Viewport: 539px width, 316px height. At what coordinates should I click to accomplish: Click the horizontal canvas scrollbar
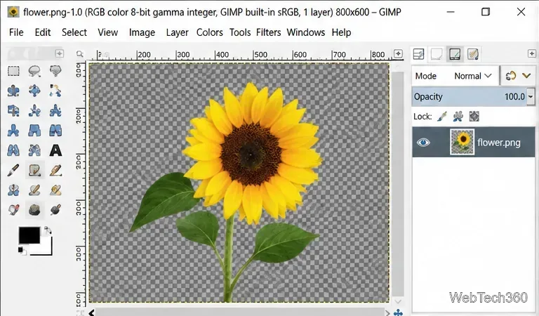click(239, 312)
